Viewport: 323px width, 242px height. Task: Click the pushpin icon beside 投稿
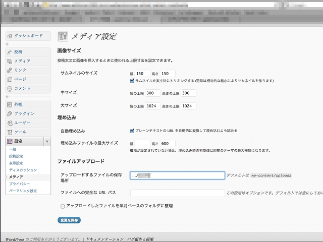(10, 52)
